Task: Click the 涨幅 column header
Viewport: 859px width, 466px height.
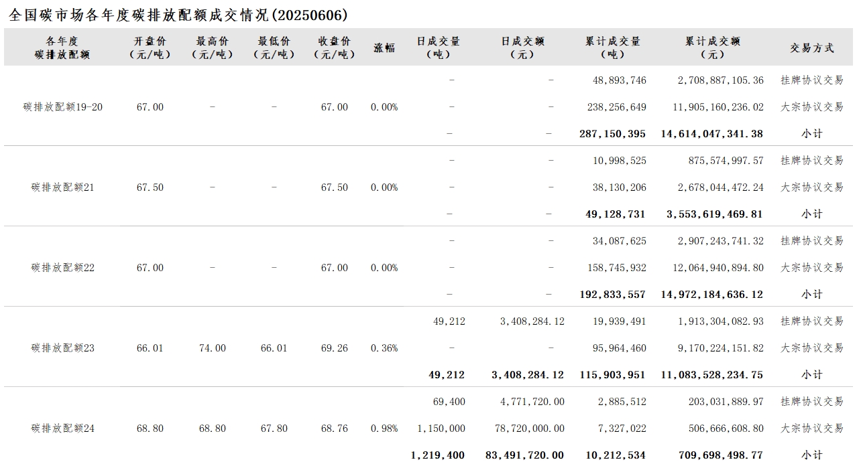Action: (384, 48)
